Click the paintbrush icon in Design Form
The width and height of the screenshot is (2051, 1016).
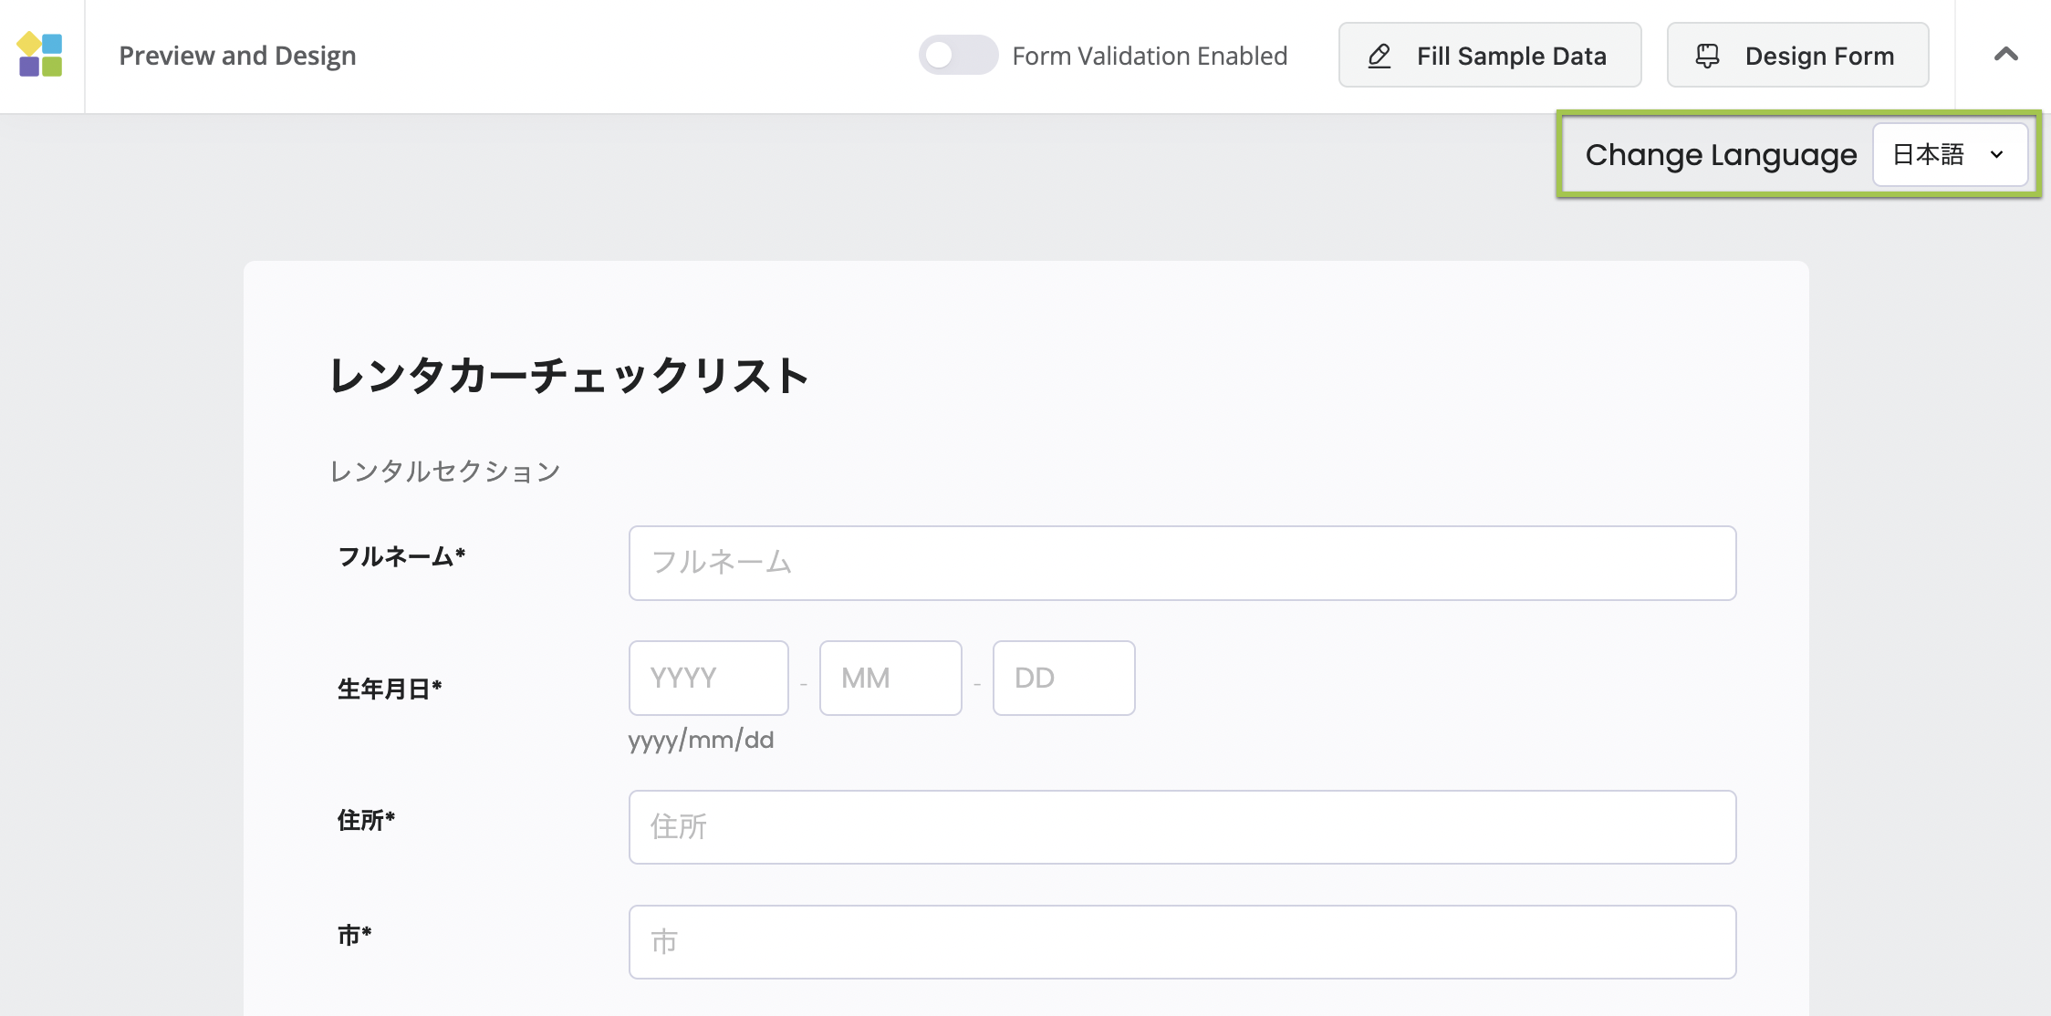coord(1707,56)
